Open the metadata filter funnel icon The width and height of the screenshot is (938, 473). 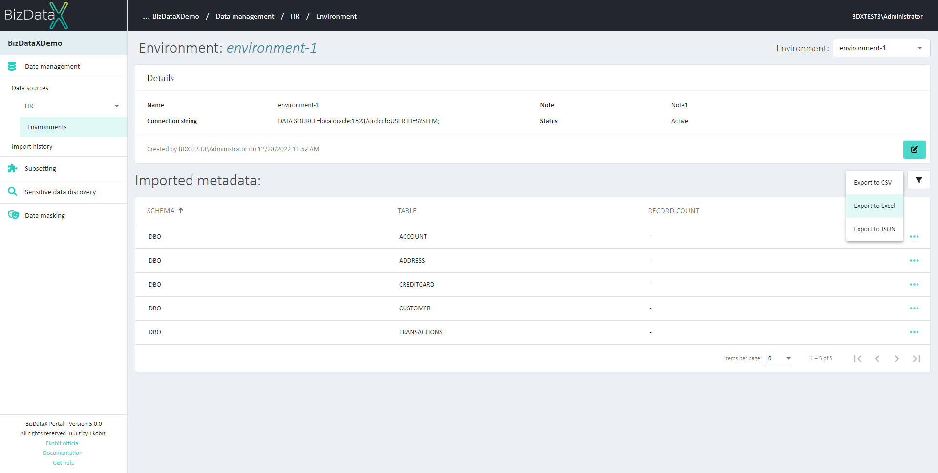coord(919,180)
